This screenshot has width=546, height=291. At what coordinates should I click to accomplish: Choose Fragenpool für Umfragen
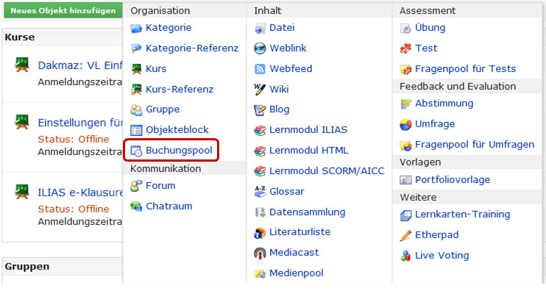coord(475,144)
